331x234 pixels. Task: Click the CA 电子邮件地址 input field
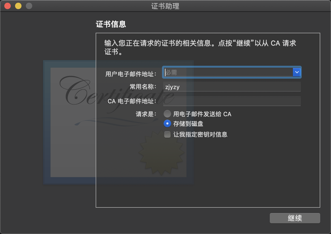232,101
